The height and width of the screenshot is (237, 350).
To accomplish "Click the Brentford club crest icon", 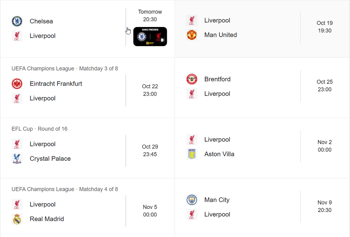I will pos(192,79).
